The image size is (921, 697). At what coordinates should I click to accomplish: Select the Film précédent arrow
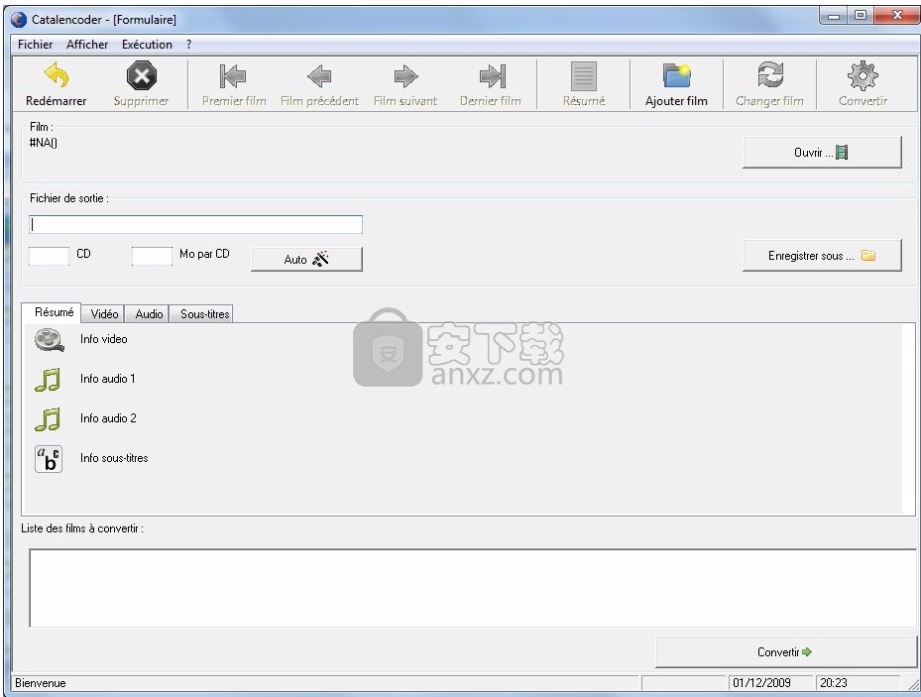pyautogui.click(x=319, y=76)
